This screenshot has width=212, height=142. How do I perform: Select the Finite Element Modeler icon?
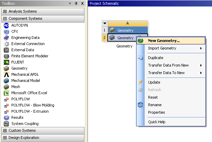pyautogui.click(x=6, y=56)
